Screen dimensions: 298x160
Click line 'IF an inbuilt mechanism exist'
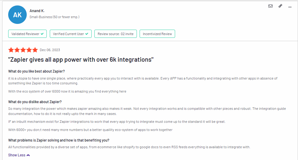point(117,122)
